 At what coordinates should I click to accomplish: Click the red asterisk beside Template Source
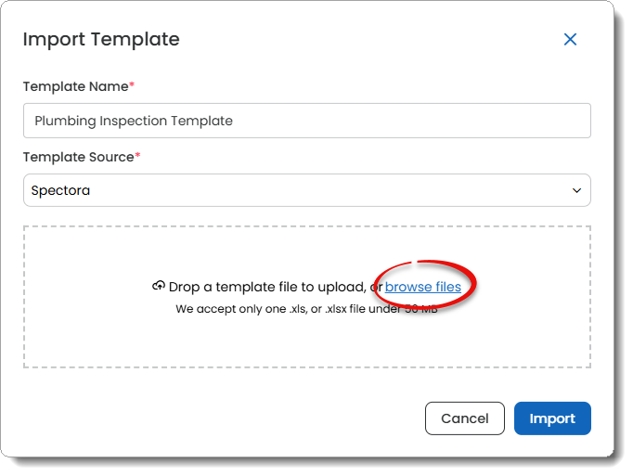pos(137,157)
